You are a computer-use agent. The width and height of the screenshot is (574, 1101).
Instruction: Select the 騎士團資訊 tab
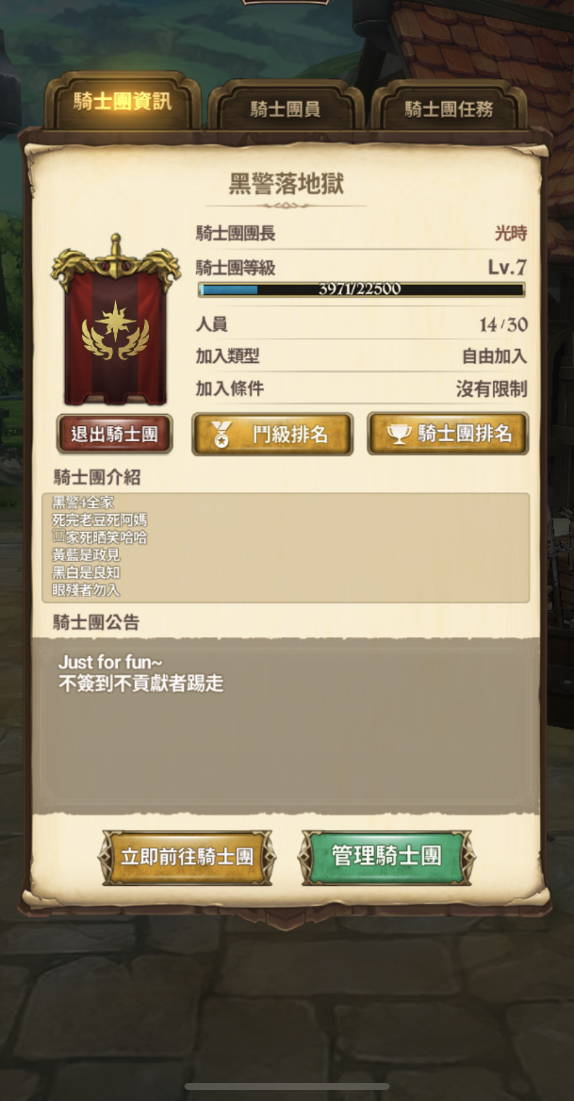coord(122,103)
